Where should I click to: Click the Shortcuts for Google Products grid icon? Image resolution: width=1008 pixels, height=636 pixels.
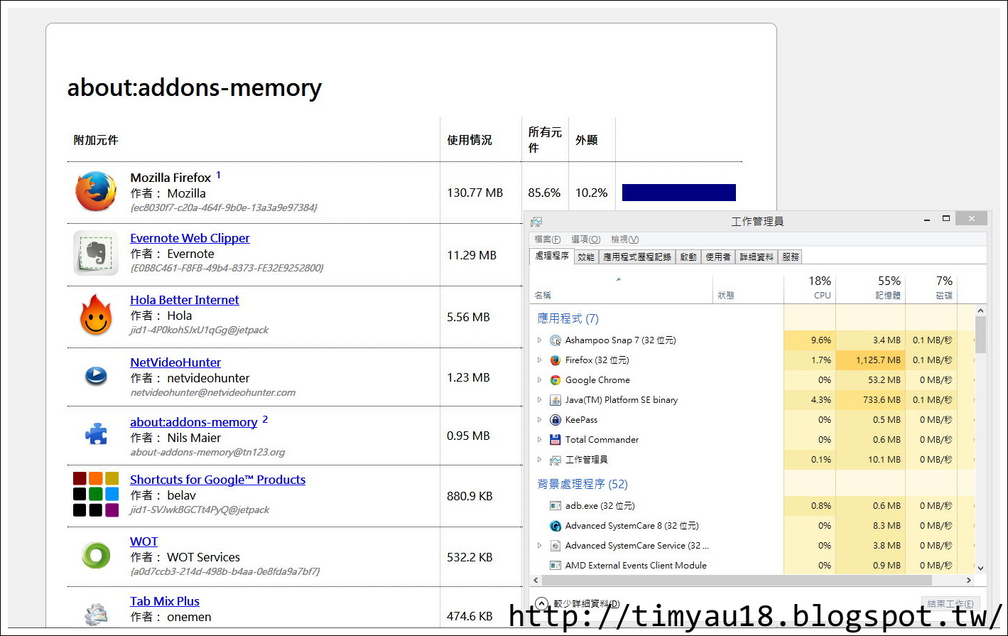click(96, 495)
